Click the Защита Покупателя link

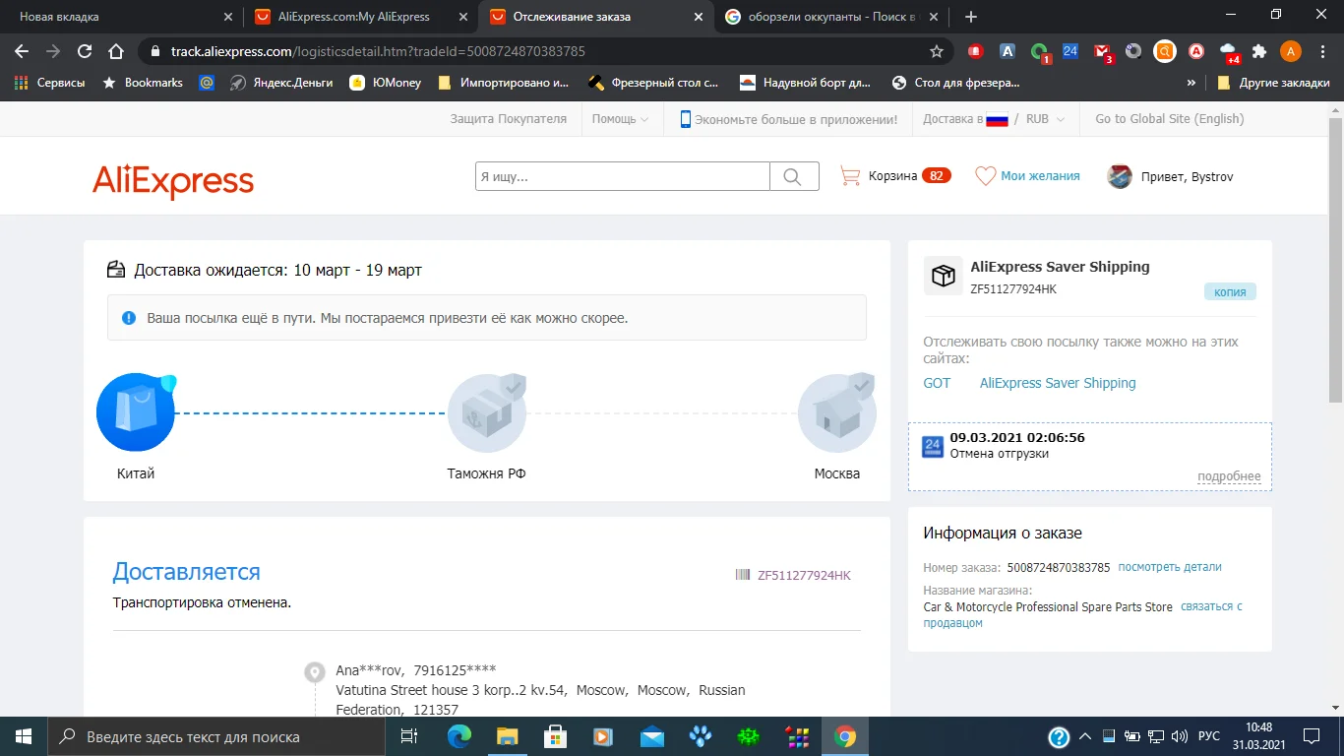(509, 119)
